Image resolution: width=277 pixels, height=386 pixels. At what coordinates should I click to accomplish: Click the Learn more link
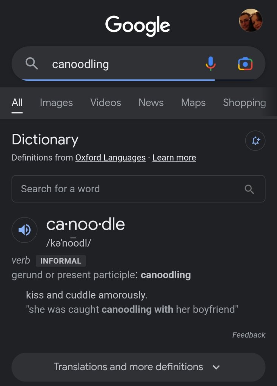174,158
